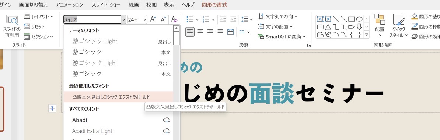Select the rounded rectangle shape
The width and height of the screenshot is (440, 140).
click(320, 27)
